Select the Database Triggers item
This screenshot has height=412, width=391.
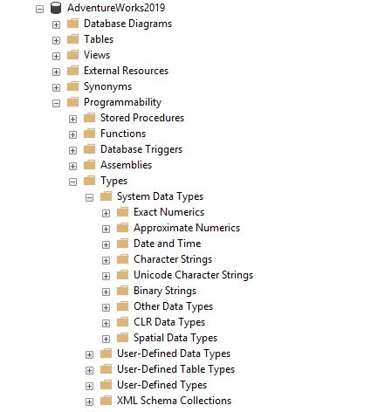coord(141,149)
